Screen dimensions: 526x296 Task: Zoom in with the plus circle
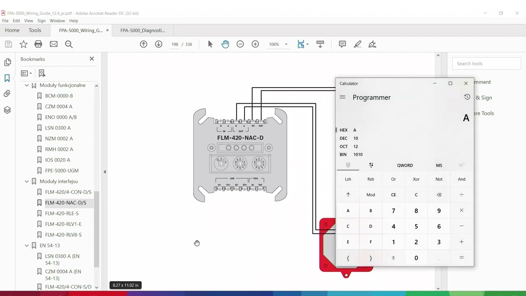coord(255,44)
